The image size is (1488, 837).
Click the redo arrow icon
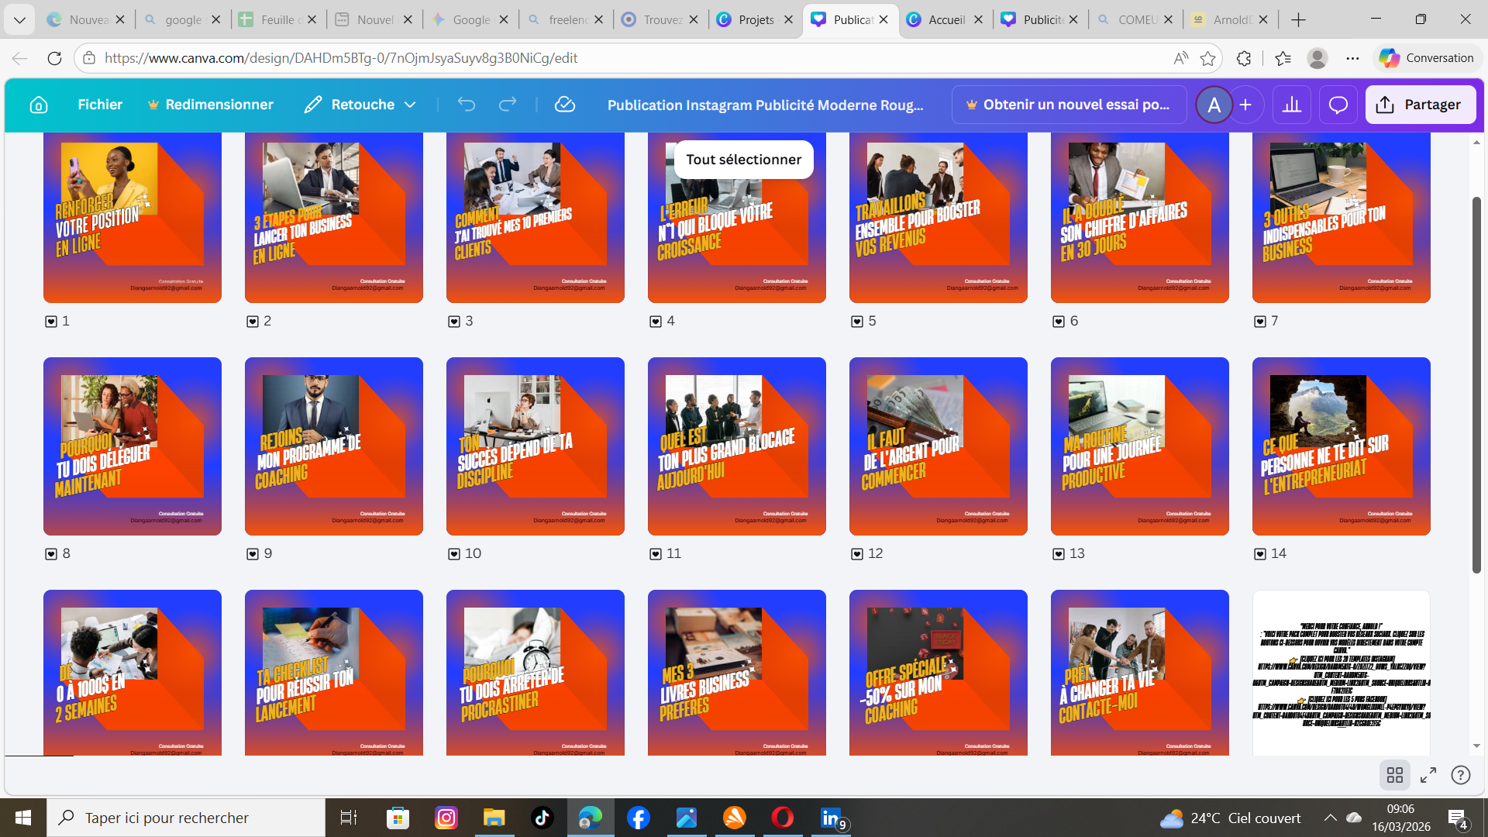tap(508, 105)
